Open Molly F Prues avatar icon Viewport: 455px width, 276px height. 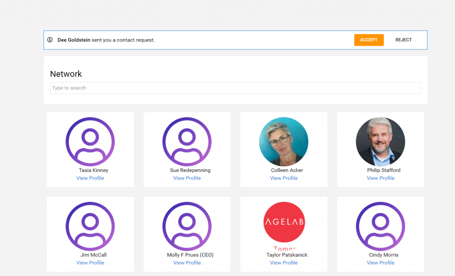point(187,226)
